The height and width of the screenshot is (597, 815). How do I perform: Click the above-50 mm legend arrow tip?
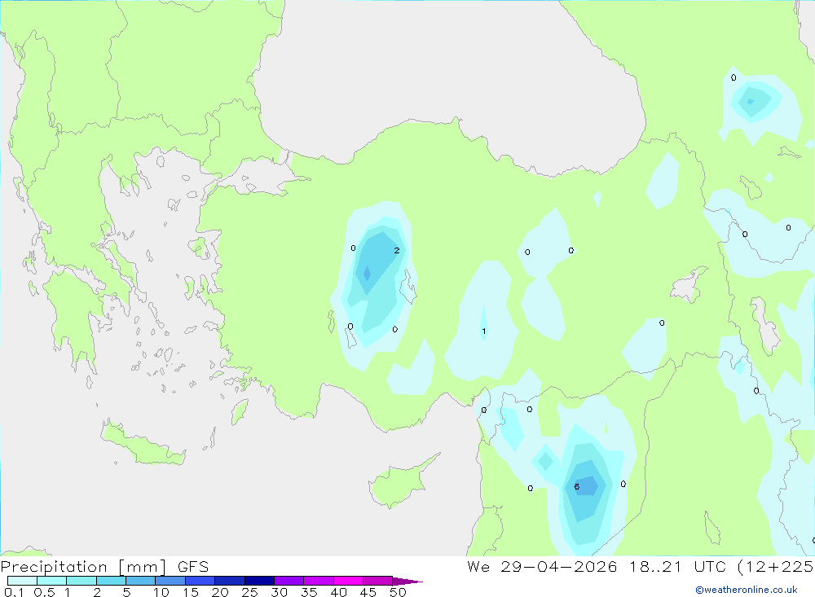point(407,581)
